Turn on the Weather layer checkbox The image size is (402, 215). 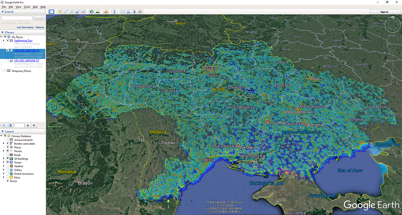point(8,166)
